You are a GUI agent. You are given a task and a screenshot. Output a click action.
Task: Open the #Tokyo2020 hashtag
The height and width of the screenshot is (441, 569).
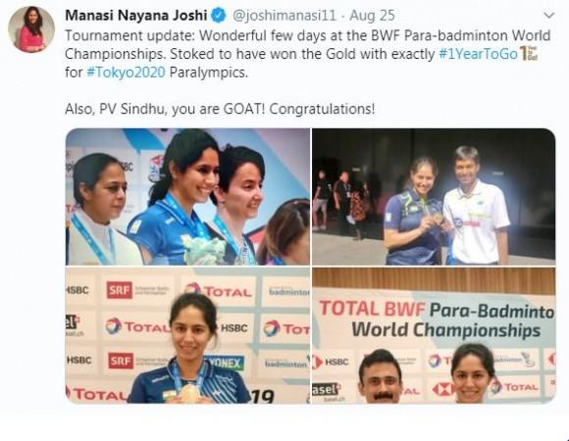[126, 73]
